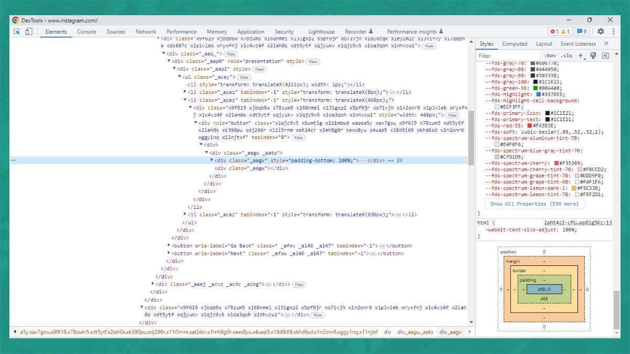
Task: Click the errors and warnings counter
Action: tap(560, 31)
